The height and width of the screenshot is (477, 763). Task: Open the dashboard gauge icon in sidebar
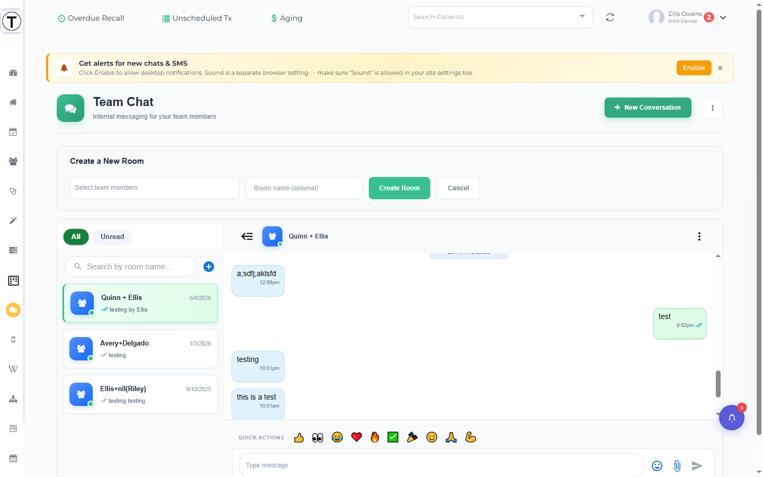[x=13, y=73]
